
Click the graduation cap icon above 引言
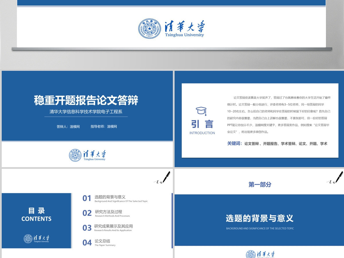(x=201, y=111)
